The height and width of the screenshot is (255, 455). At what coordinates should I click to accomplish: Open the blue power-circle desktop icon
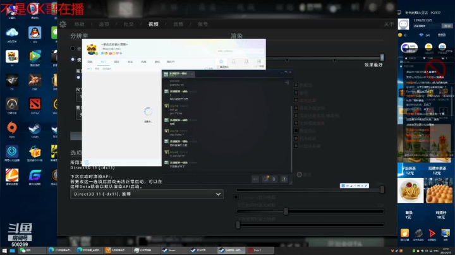(x=12, y=151)
